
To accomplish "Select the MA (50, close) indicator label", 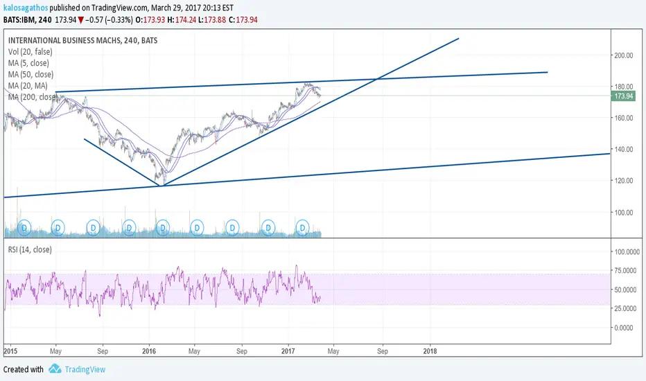I will pyautogui.click(x=31, y=75).
